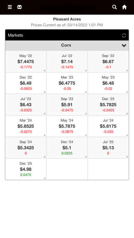
Task: Open the hamburger menu
Action: click(x=10, y=7)
